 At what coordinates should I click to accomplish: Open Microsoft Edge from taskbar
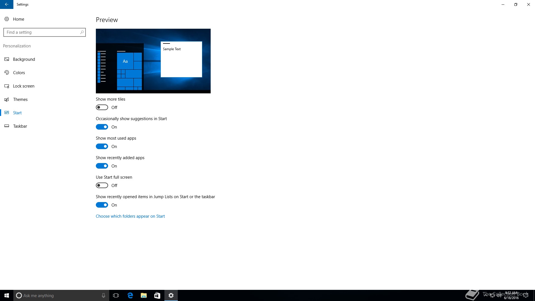pos(130,295)
